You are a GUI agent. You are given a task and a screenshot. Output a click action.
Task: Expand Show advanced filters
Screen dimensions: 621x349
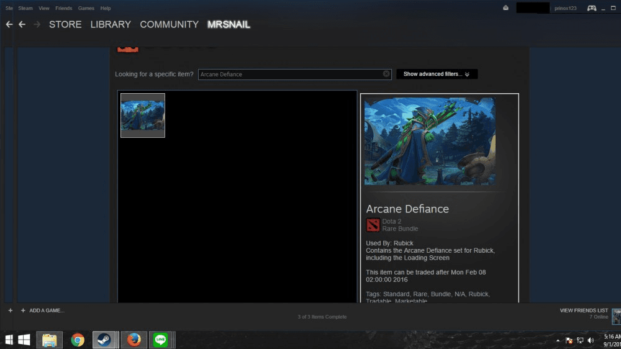coord(437,74)
